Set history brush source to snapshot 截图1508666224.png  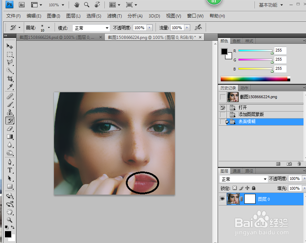point(223,97)
